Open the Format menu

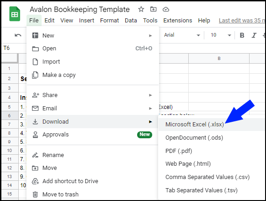coord(109,21)
